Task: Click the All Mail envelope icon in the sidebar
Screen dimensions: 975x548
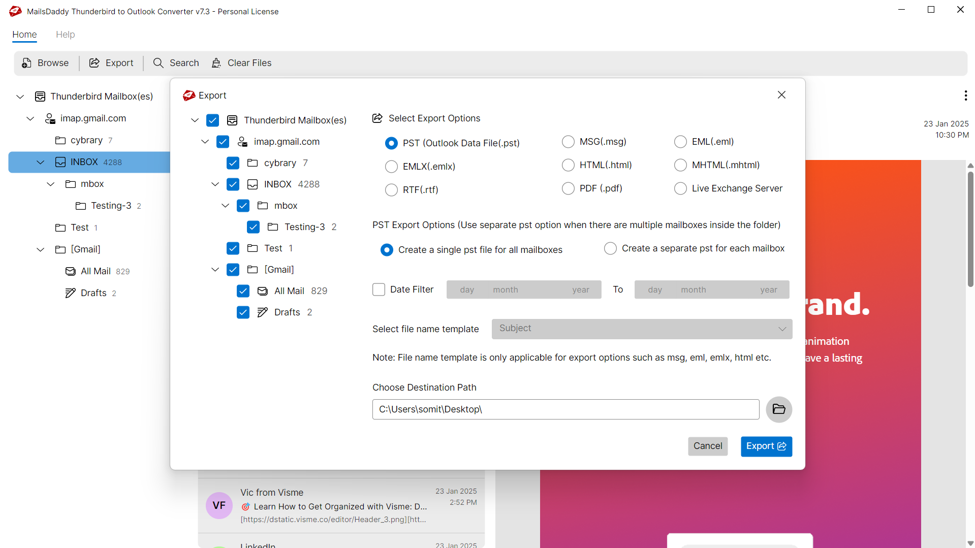Action: (x=71, y=271)
